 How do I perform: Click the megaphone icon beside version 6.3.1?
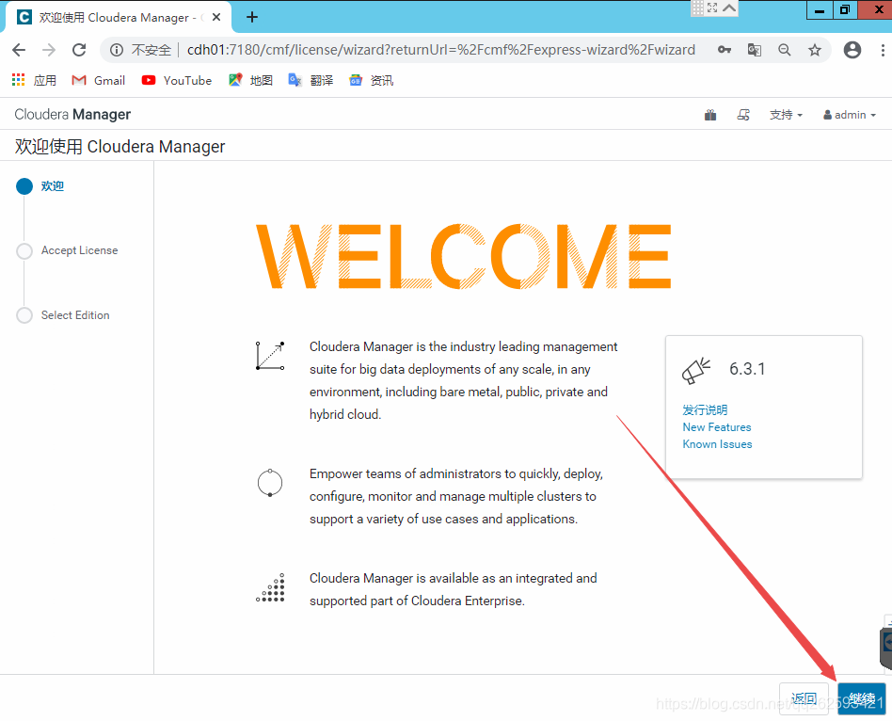[696, 371]
